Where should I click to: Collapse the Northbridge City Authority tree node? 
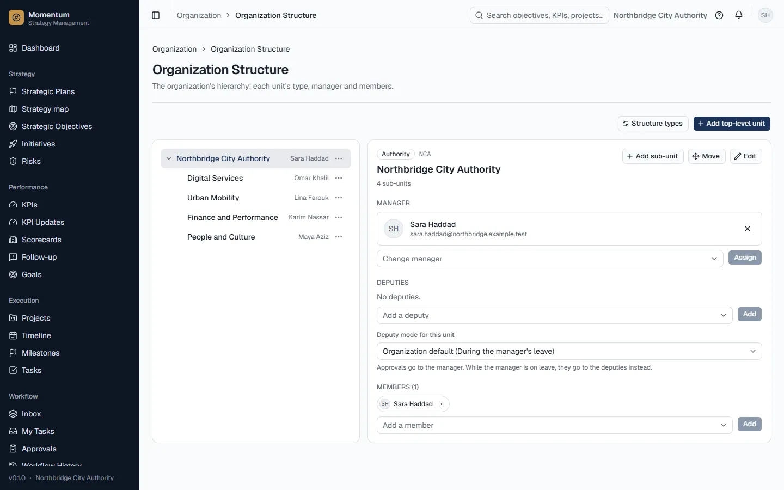[169, 158]
